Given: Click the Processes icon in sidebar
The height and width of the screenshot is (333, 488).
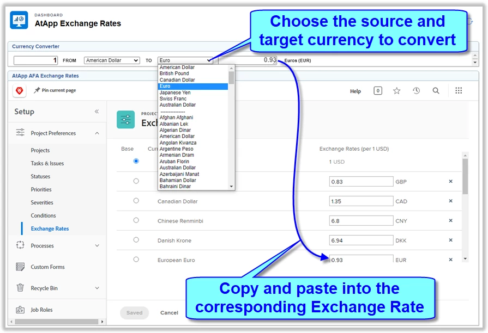Looking at the screenshot, I should click(x=20, y=245).
